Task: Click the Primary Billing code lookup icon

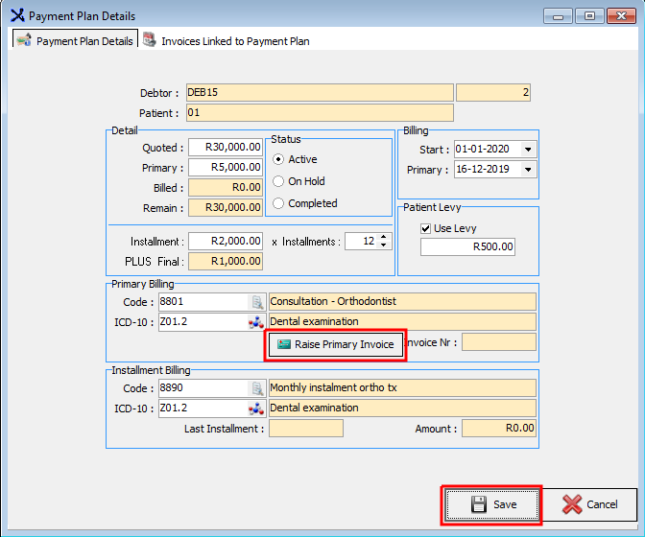Action: click(256, 302)
